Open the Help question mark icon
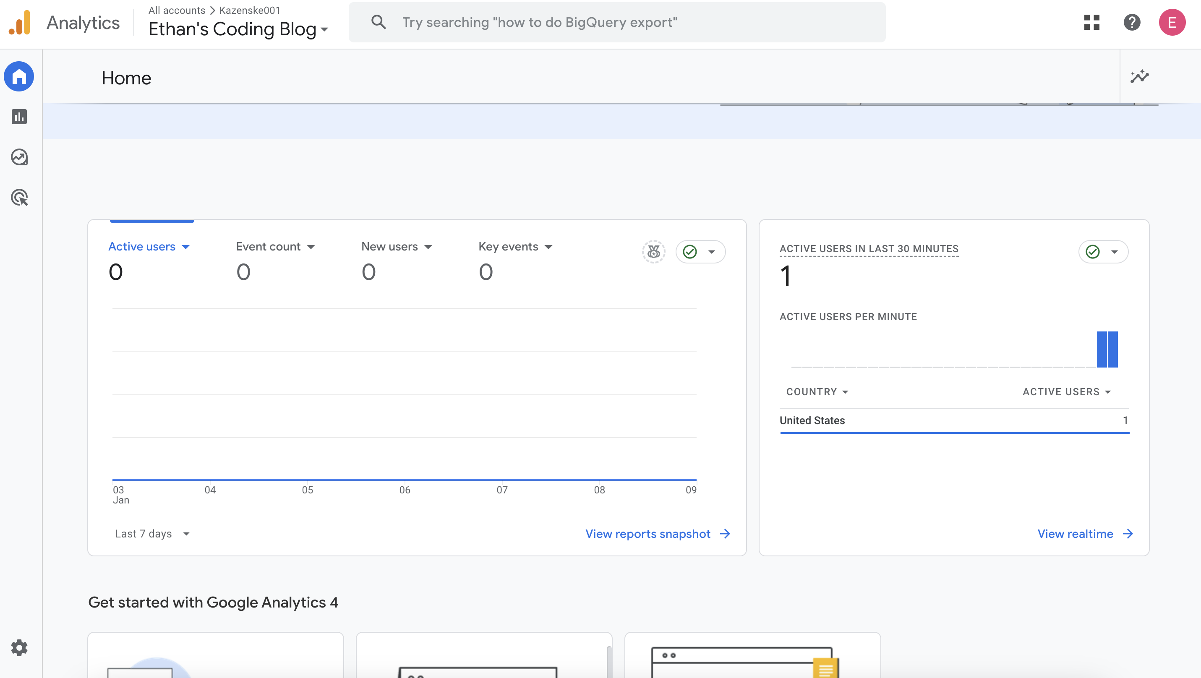Screen dimensions: 1201x678 click(1132, 22)
